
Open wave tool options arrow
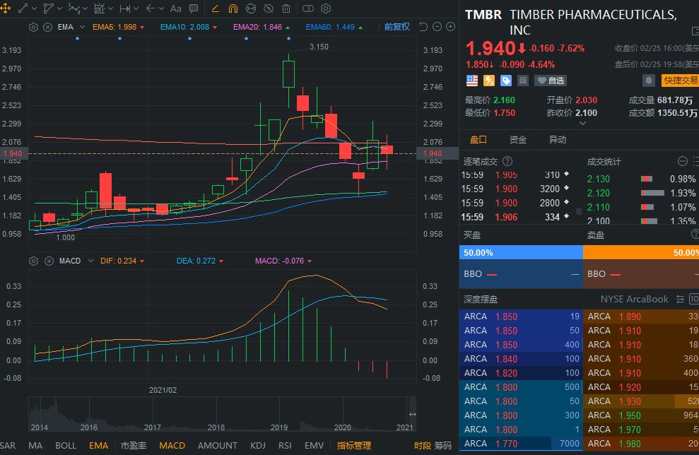pos(85,8)
